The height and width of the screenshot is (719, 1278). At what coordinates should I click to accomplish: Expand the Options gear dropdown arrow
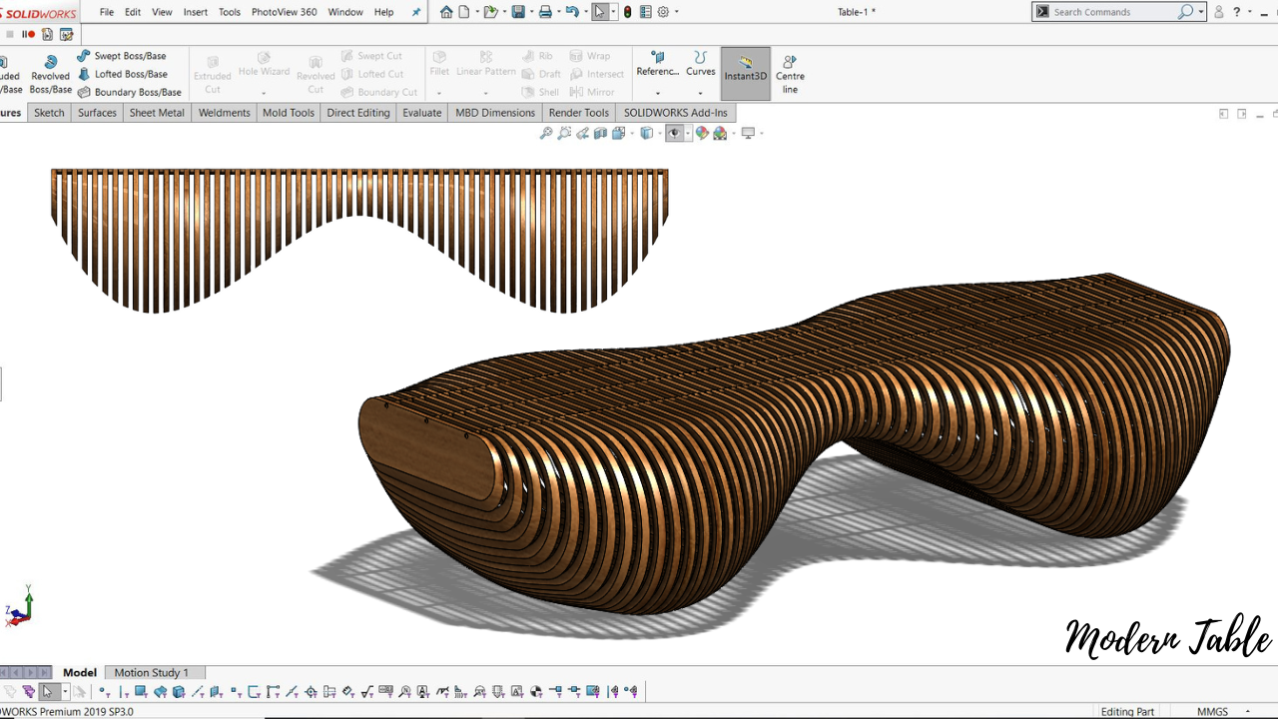click(677, 12)
